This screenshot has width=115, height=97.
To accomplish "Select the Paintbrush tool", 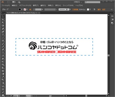I will click(x=3, y=44).
